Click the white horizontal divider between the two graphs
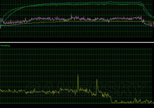The width and height of the screenshot is (154, 108). [77, 43]
